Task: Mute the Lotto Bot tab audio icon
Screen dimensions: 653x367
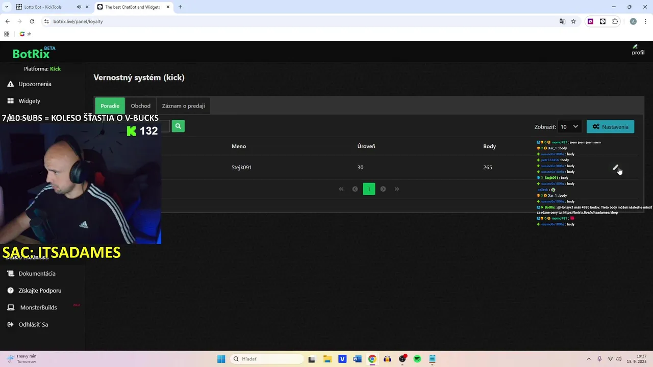Action: 79,7
